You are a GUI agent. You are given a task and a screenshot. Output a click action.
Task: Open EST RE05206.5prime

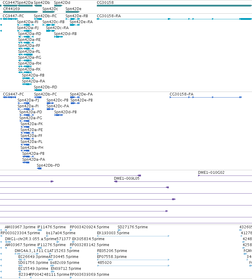(112, 251)
